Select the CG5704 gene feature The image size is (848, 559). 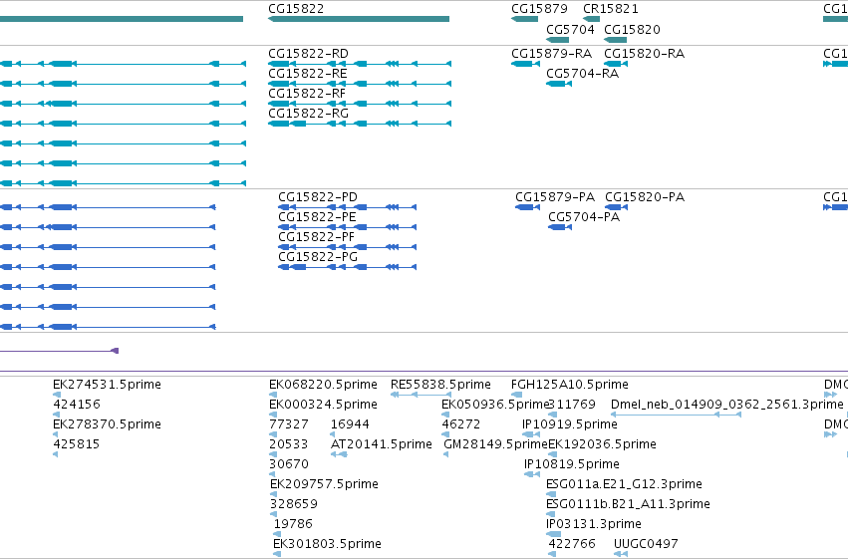(558, 40)
